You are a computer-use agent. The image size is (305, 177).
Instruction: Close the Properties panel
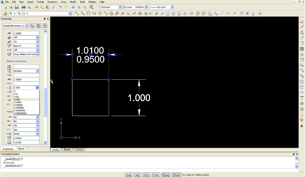pos(48,19)
